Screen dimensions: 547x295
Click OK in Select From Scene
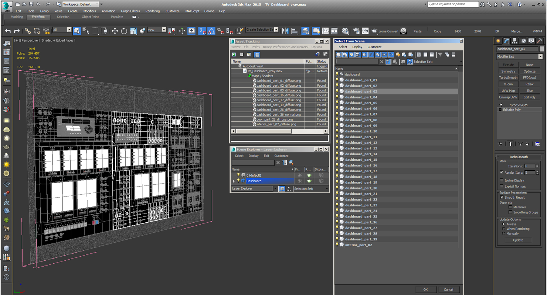pos(425,289)
